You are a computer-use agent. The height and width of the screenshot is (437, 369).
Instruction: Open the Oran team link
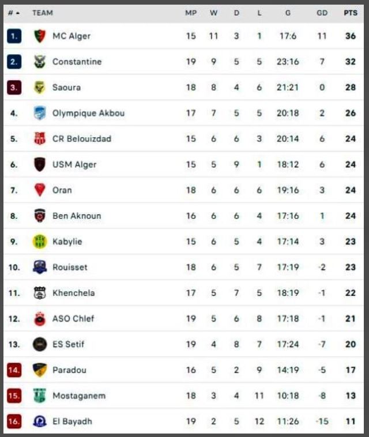(62, 190)
